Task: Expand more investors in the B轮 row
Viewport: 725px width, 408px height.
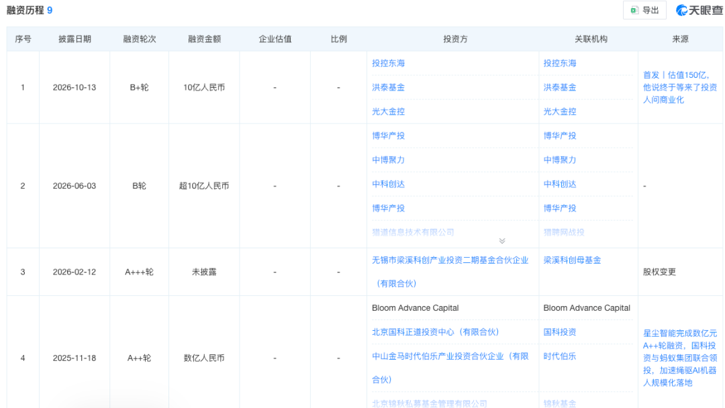Action: pos(502,241)
